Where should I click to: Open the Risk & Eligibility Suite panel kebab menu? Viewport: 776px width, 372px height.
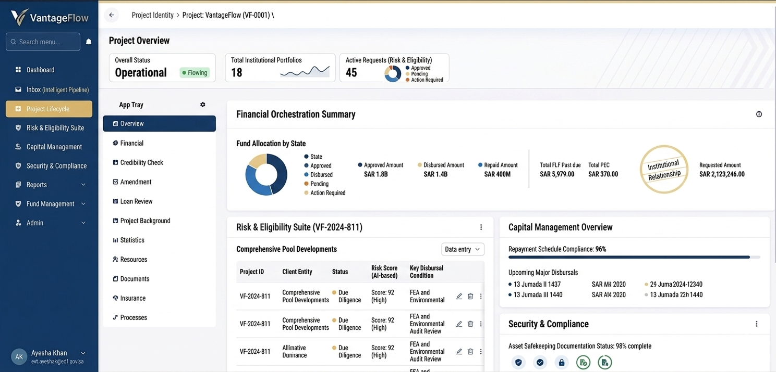(x=481, y=227)
